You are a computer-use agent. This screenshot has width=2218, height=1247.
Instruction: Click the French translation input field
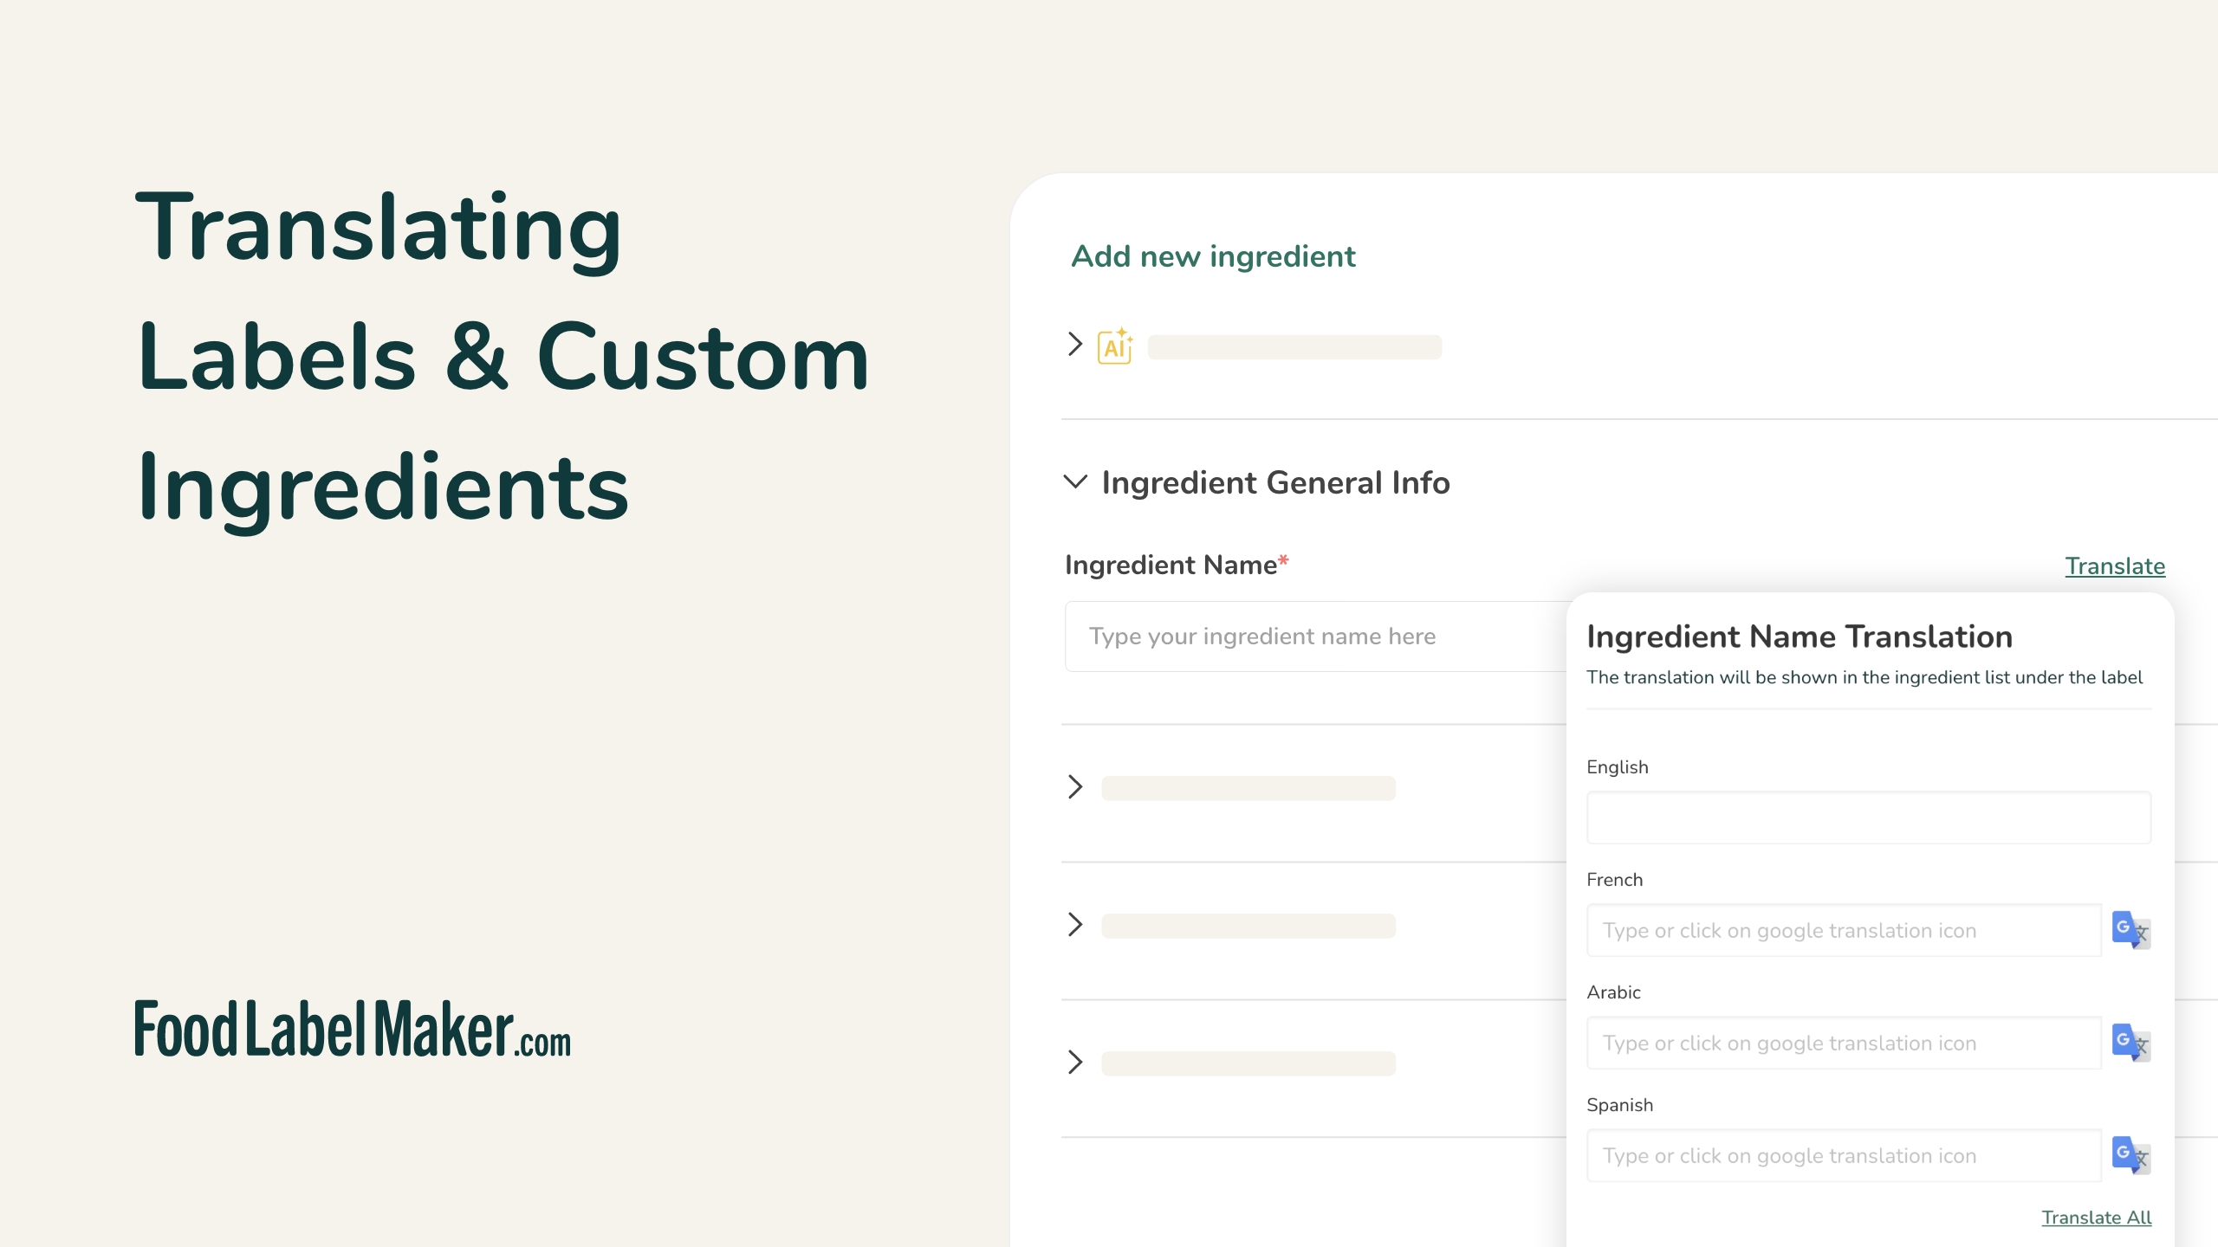pos(1844,931)
